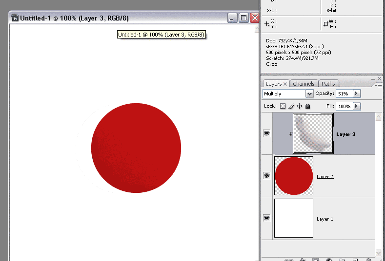Click the 'Fill:' label
385x261 pixels.
pos(330,106)
